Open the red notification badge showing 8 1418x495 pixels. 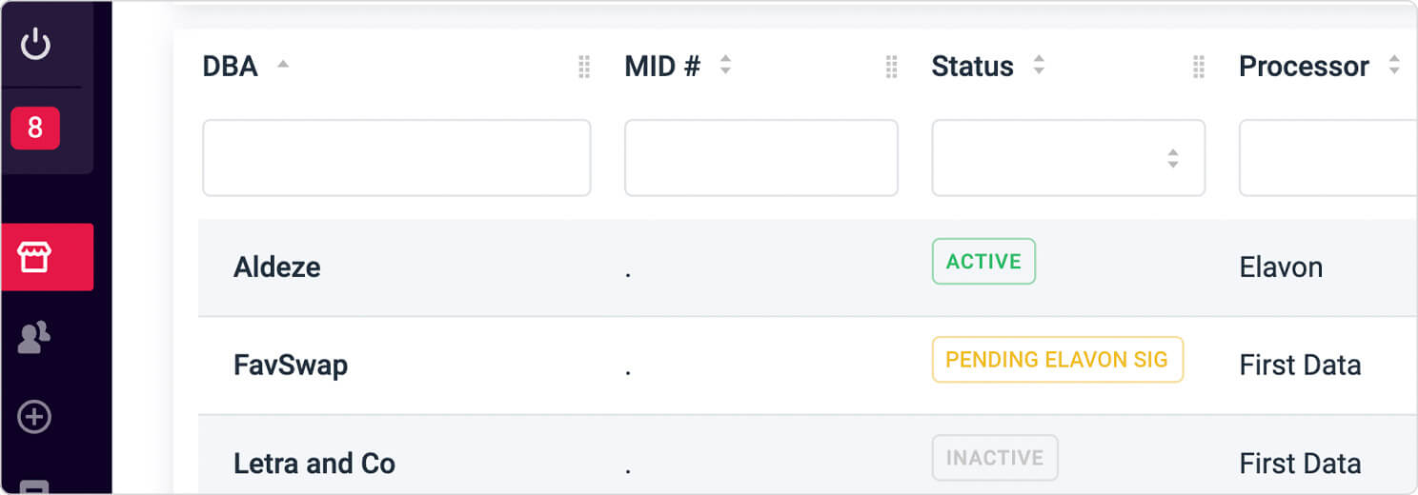click(x=35, y=128)
